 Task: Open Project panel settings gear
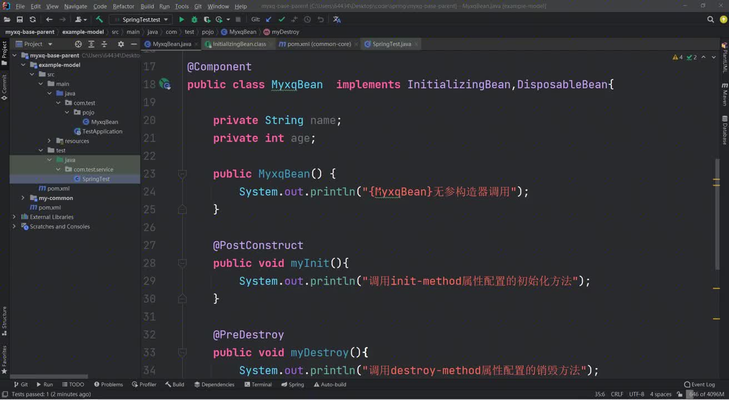click(x=121, y=44)
